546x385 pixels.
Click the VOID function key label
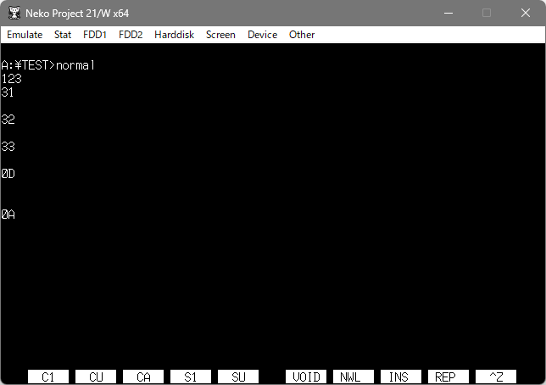[306, 377]
